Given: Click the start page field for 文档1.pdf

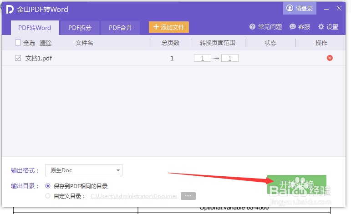Looking at the screenshot, I should (203, 58).
